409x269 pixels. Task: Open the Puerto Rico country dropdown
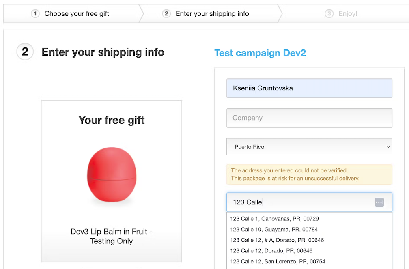[309, 147]
